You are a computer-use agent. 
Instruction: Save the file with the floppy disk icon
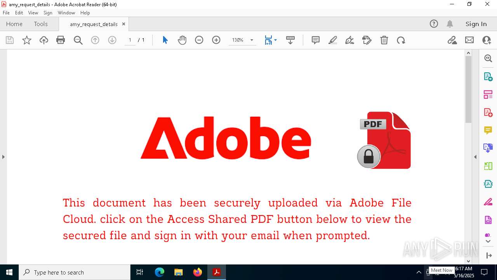(10, 40)
